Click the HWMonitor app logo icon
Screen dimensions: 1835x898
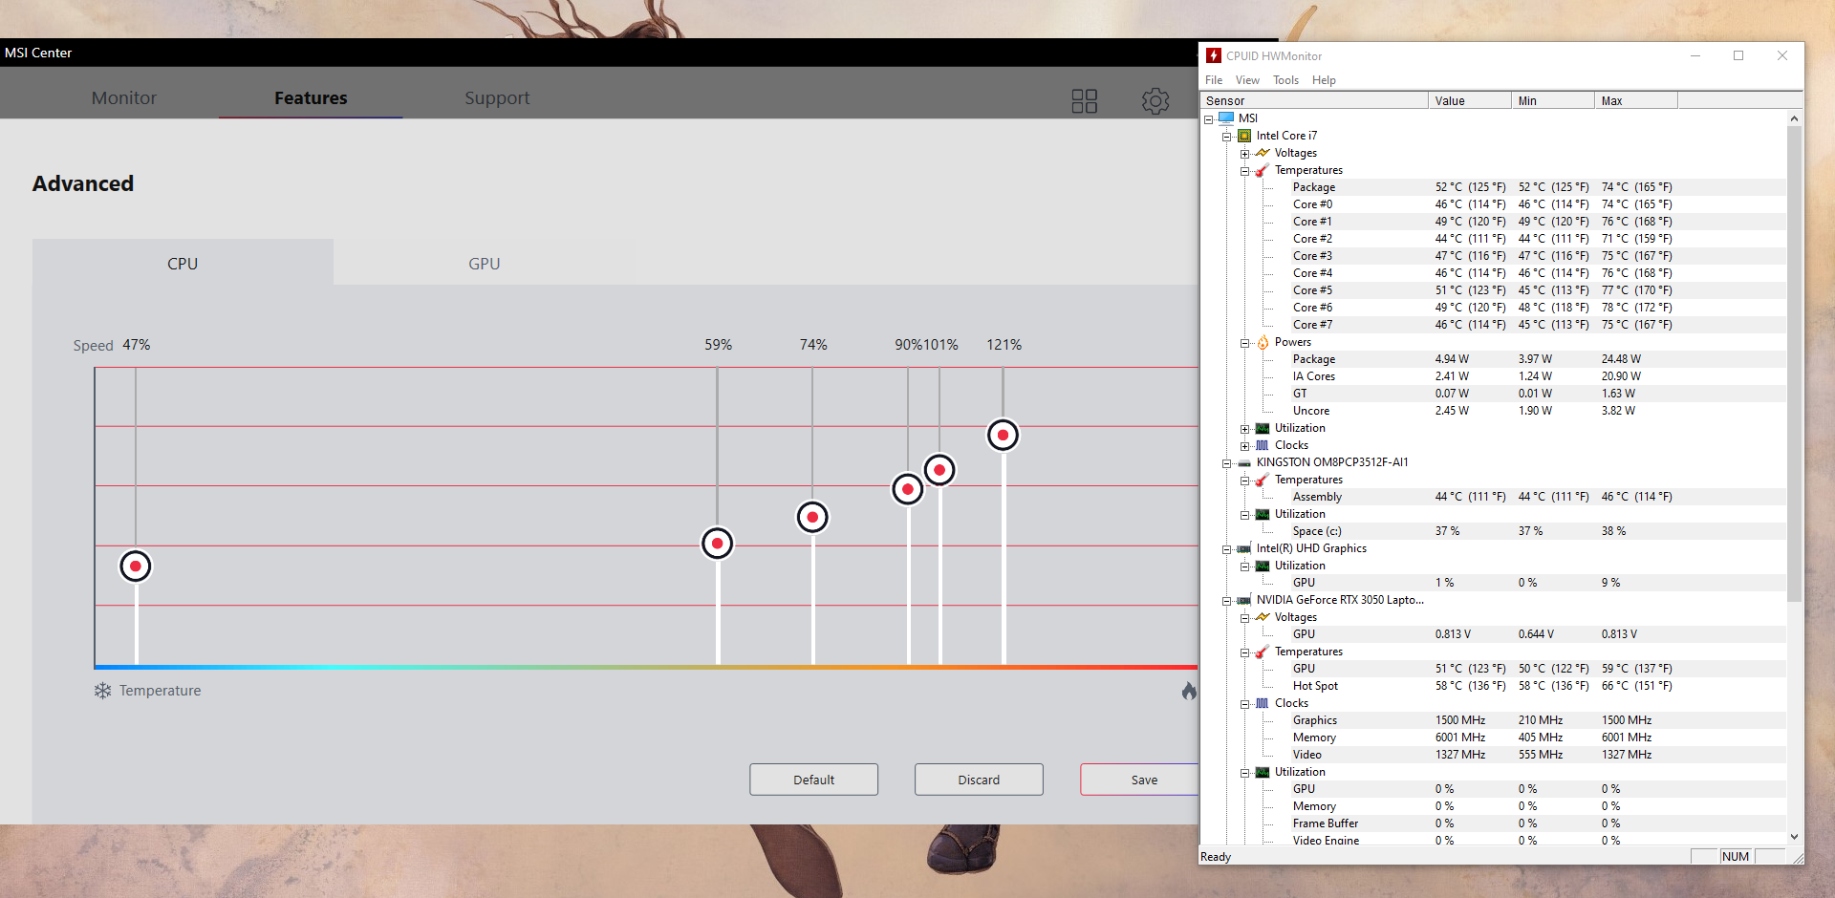coord(1214,55)
